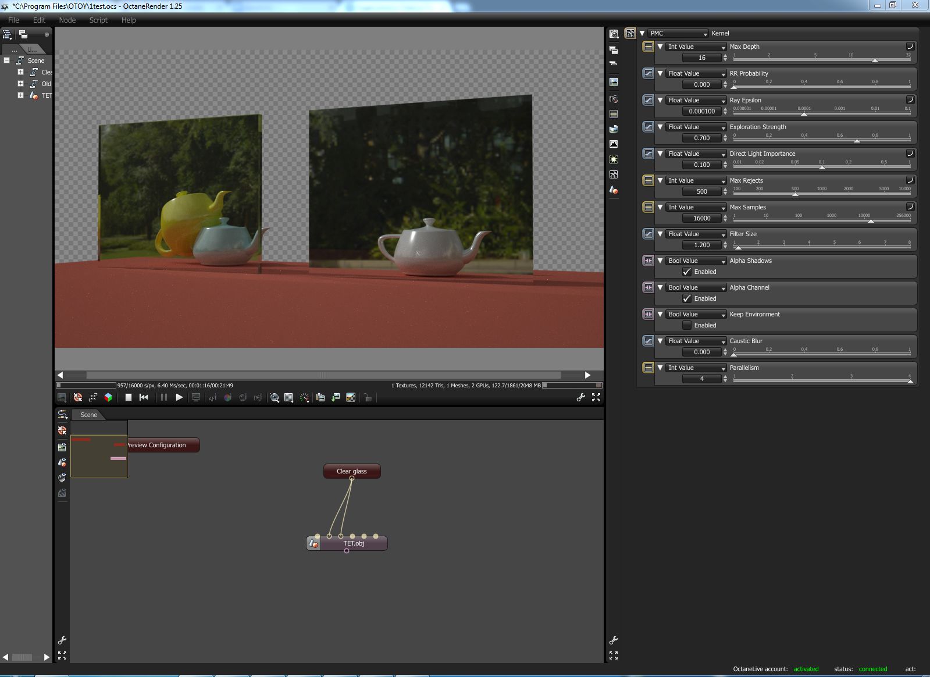Click the Max Depth value field showing 16
The height and width of the screenshot is (677, 930).
pyautogui.click(x=702, y=58)
